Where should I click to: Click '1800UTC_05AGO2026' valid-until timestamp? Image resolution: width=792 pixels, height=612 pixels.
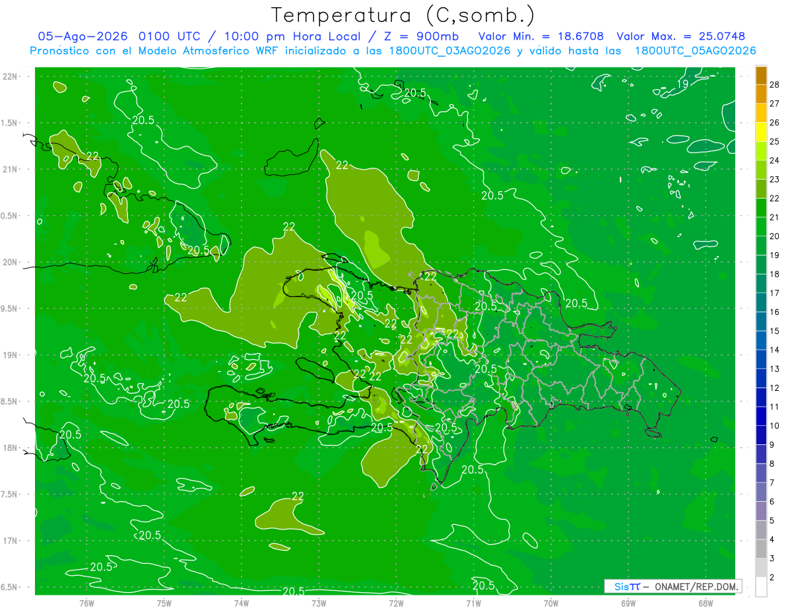pos(695,51)
